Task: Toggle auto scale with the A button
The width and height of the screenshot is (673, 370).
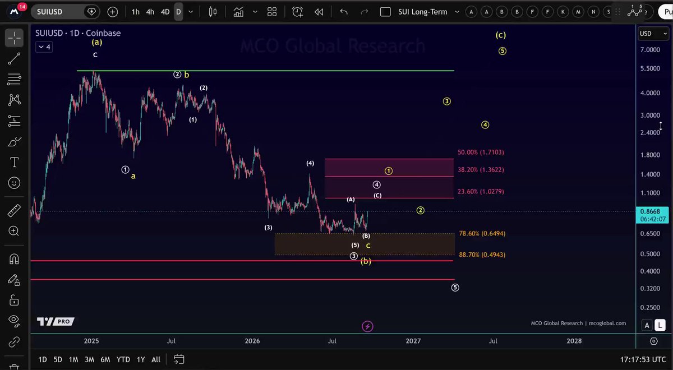Action: tap(647, 325)
